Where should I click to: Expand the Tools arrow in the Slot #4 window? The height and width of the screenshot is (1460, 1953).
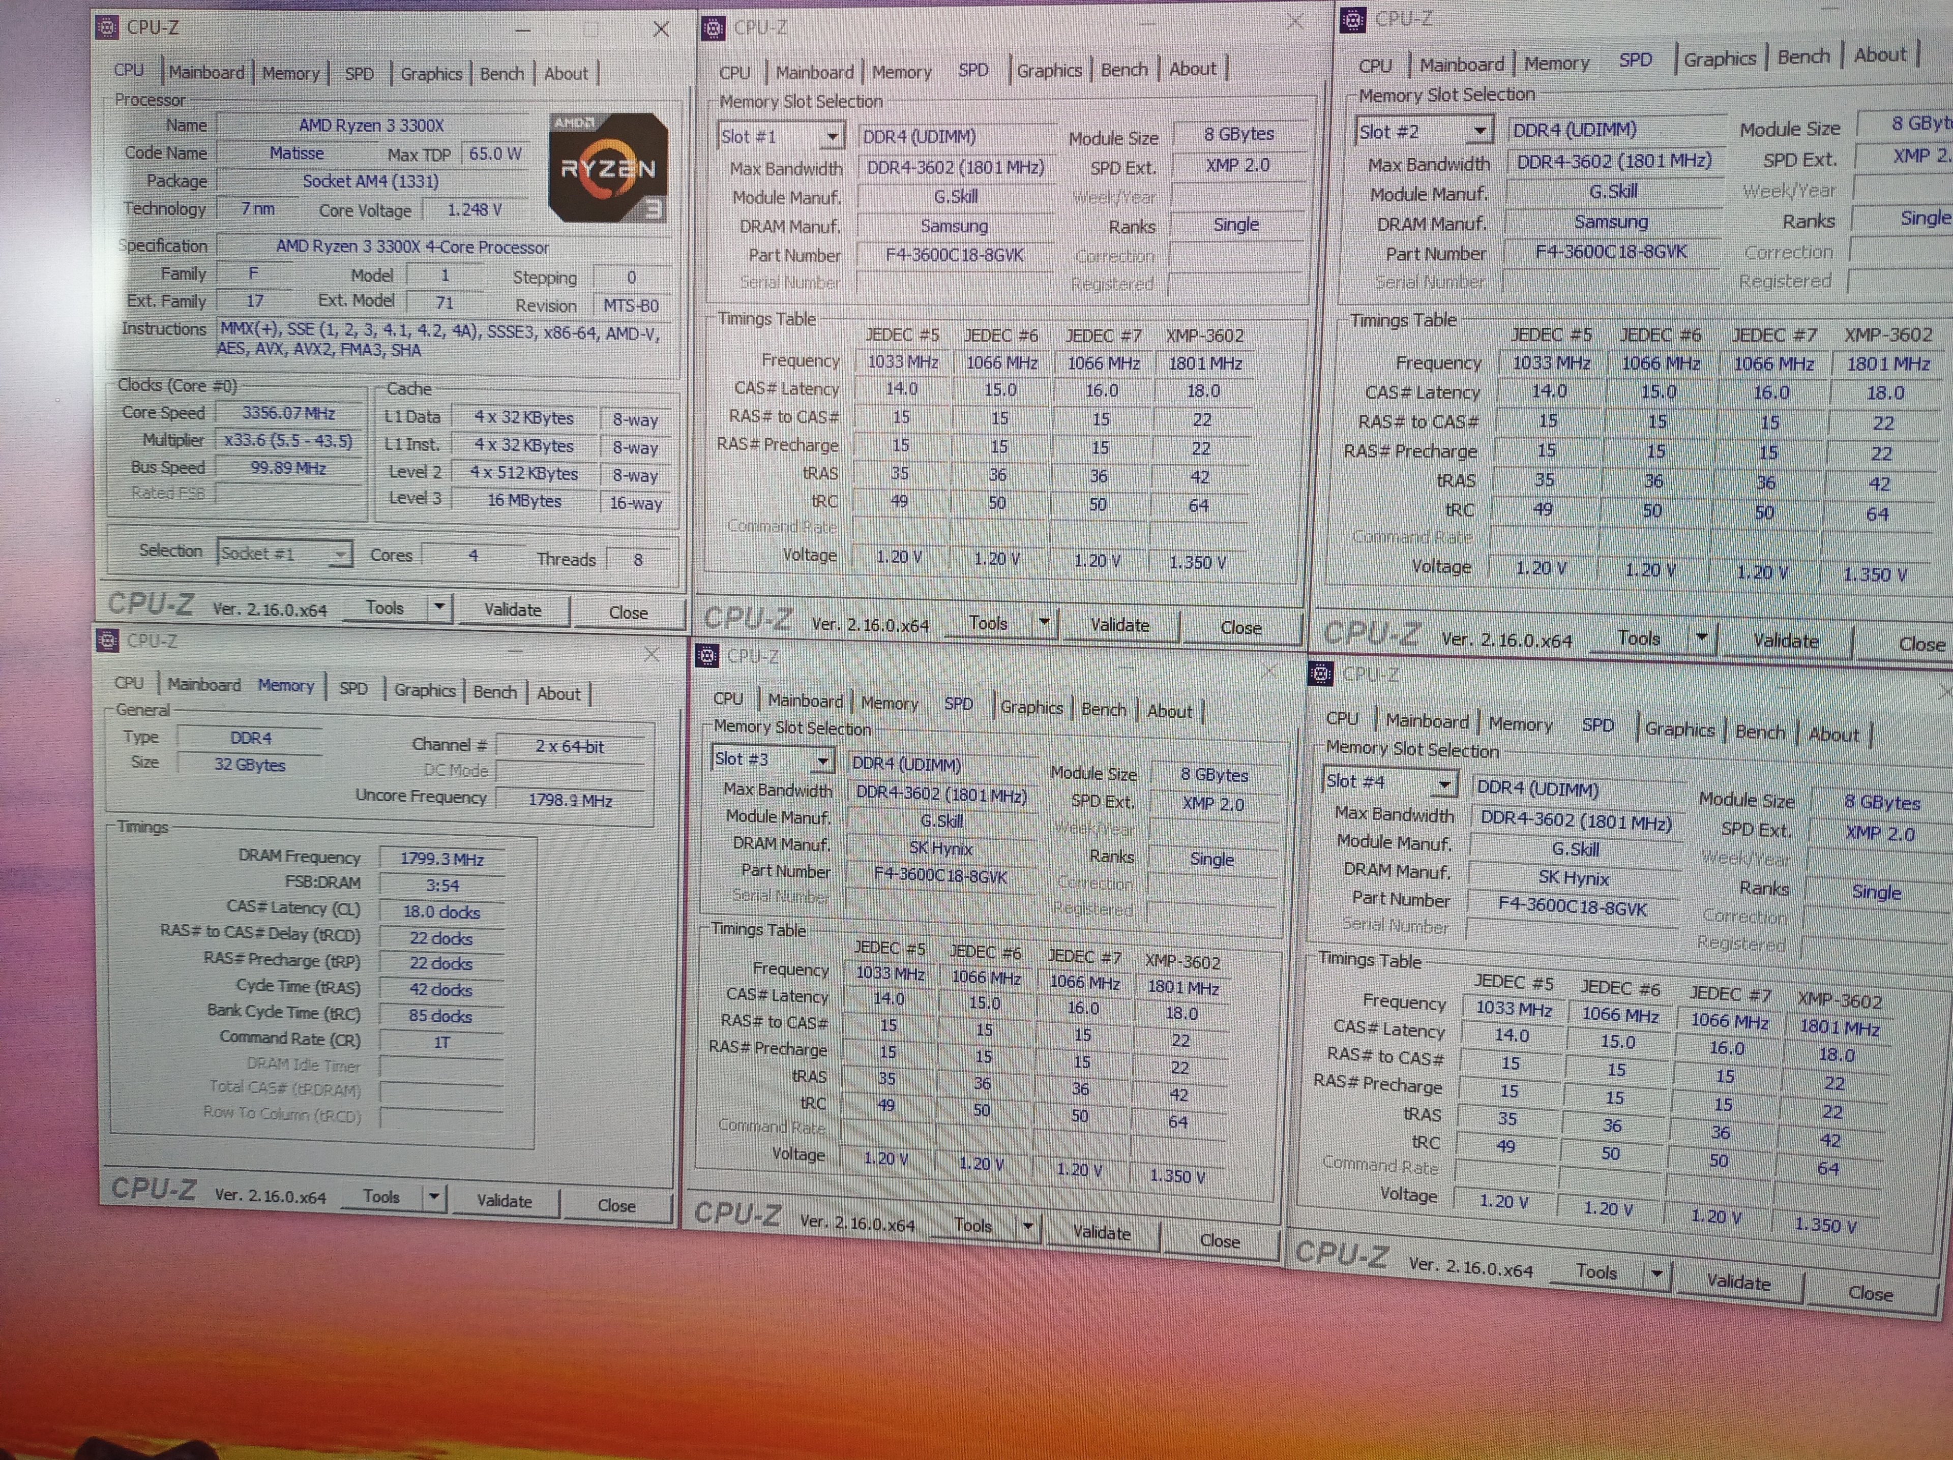pos(1656,1273)
